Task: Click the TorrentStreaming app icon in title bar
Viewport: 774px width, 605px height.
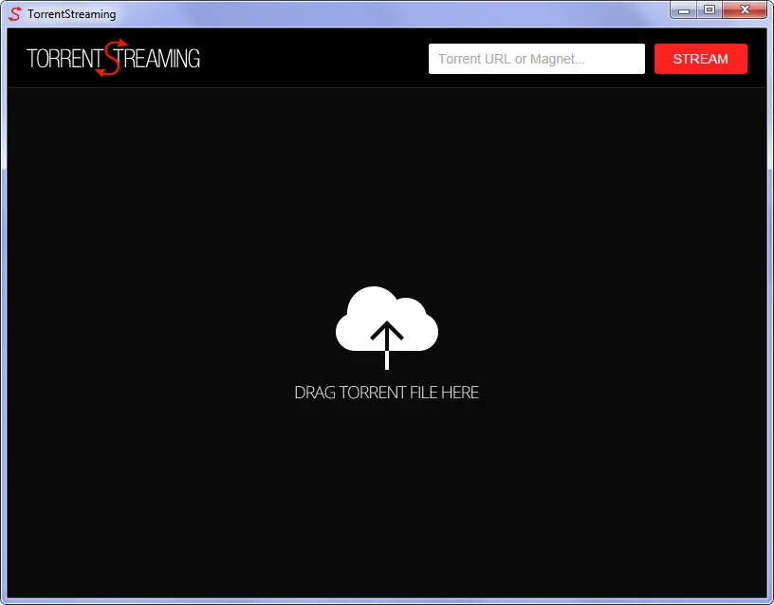Action: point(15,13)
